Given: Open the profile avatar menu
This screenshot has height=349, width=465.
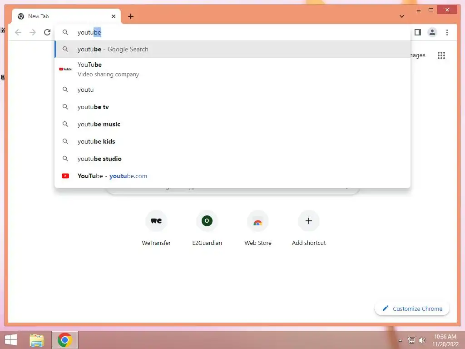Looking at the screenshot, I should tap(432, 32).
